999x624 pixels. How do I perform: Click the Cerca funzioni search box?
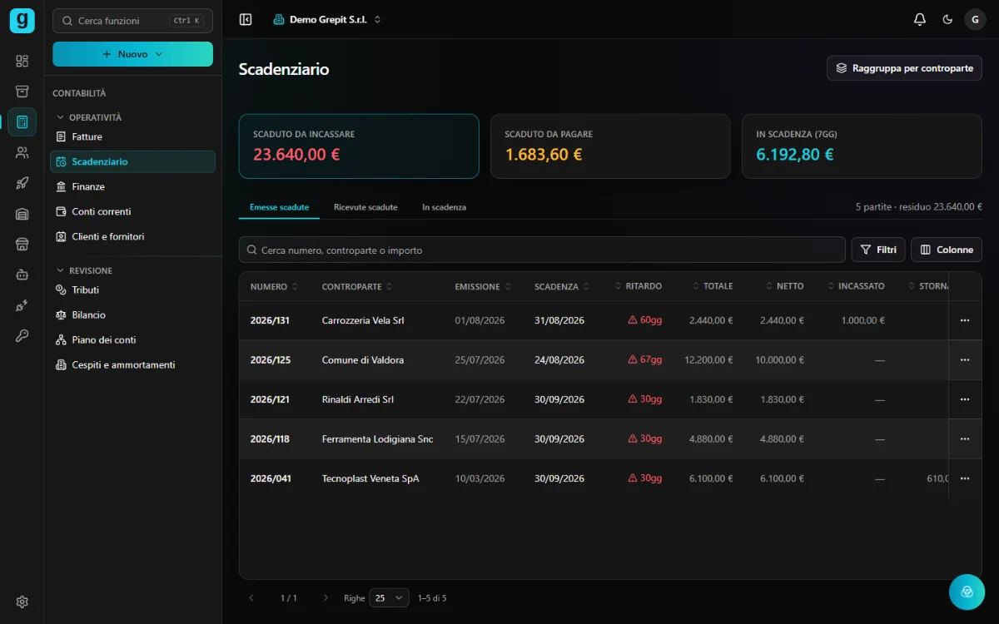[x=132, y=21]
